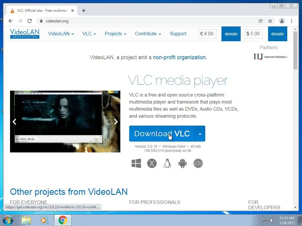Click the network icon in system tray

pos(265,220)
